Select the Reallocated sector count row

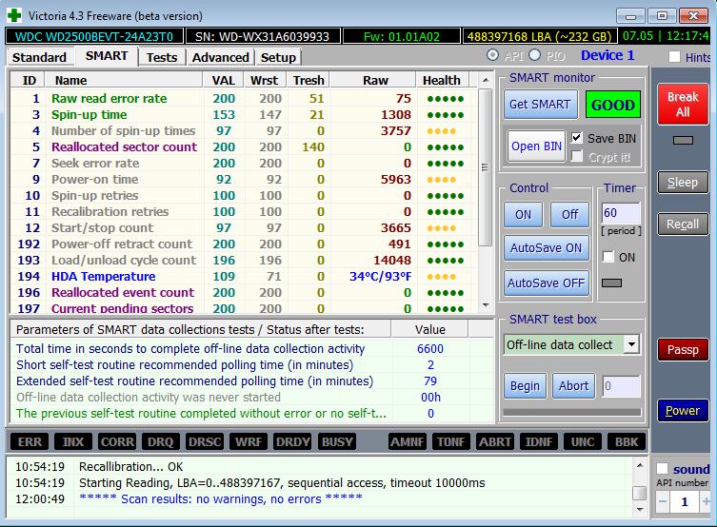[243, 147]
